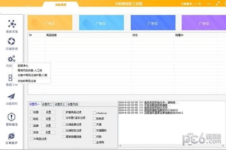Viewport: 226px width, 150px height.
Task: Toggle the 代购 checkbox
Action: tap(95, 136)
